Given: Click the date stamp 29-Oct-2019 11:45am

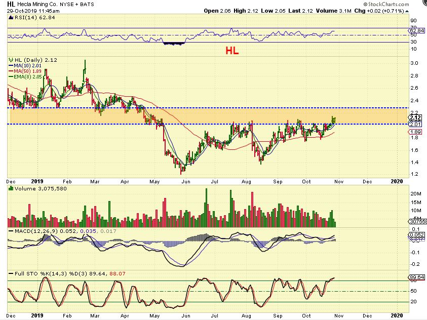Looking at the screenshot, I should (33, 11).
